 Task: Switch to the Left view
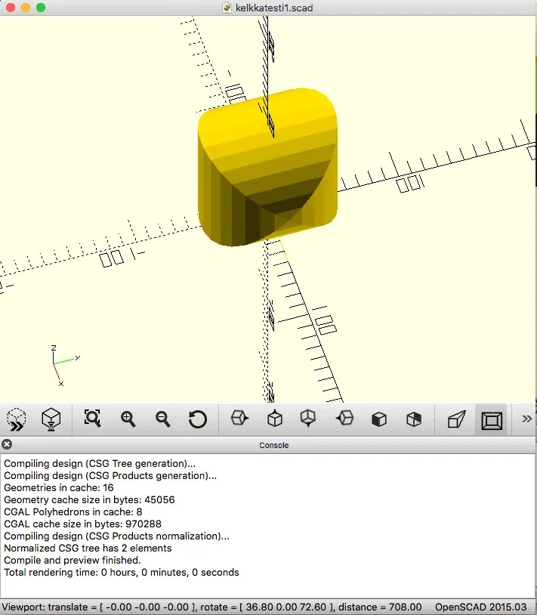click(344, 418)
